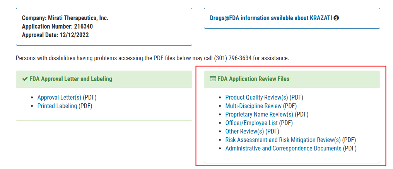This screenshot has width=393, height=169.
Task: Open Risk Assessment and Risk Mitigation Review(s)
Action: tap(283, 140)
